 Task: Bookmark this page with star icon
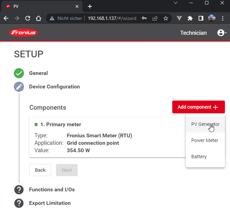(x=165, y=19)
